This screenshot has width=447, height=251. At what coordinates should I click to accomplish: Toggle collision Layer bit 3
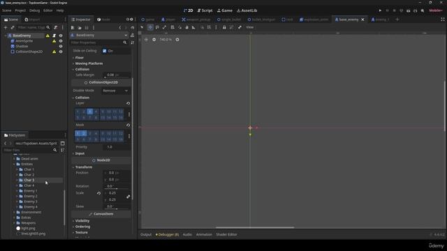[90, 112]
